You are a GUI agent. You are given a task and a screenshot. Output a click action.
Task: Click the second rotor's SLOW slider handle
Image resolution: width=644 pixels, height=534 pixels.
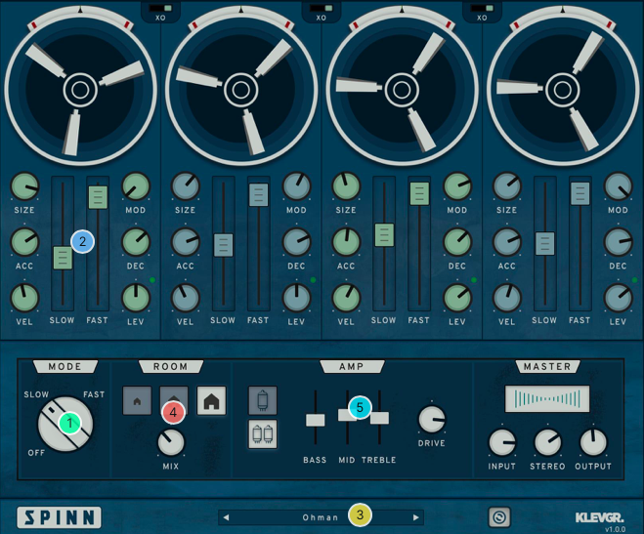[224, 245]
